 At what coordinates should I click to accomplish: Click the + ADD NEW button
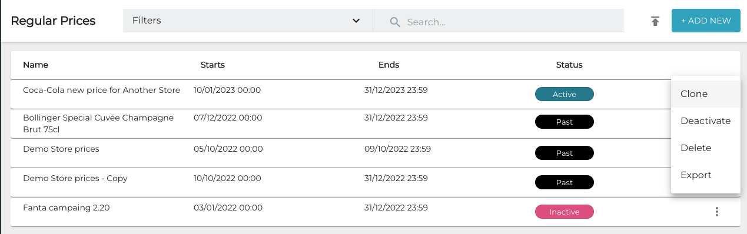pos(706,21)
